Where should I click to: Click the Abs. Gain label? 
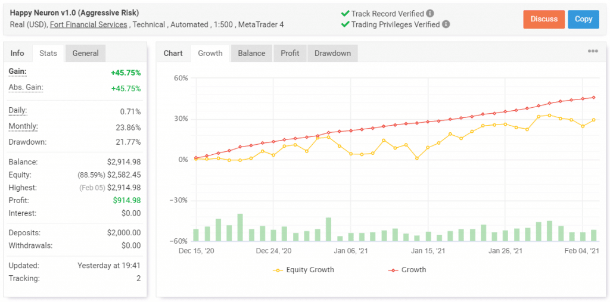point(26,88)
